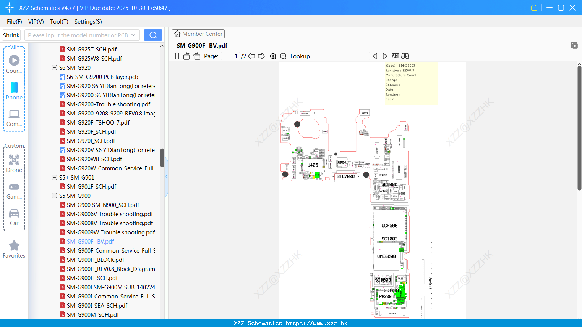Image resolution: width=582 pixels, height=327 pixels.
Task: Open SM-G9200-Trouble shooting.pdf
Action: tap(109, 104)
